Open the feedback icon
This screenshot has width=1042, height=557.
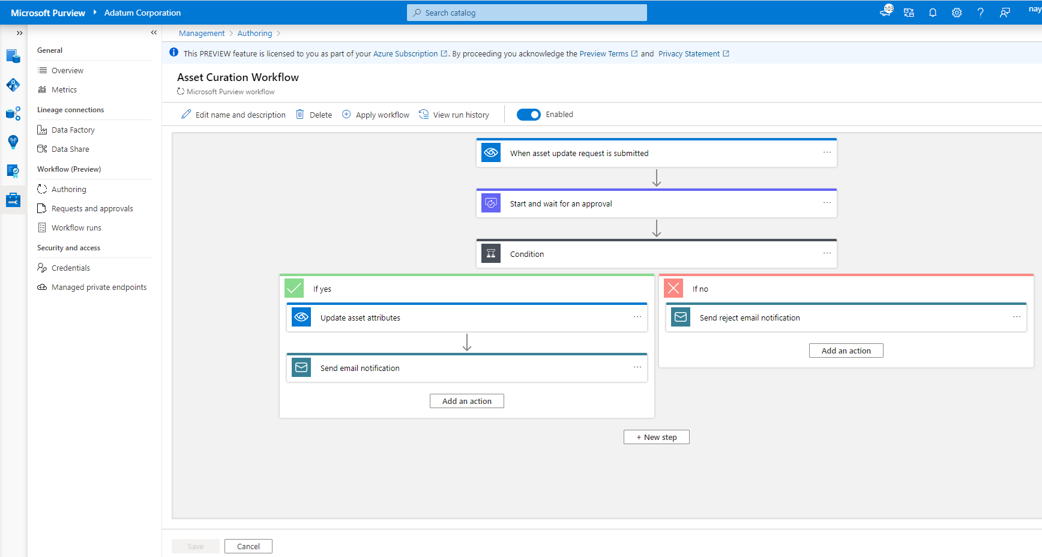[x=1005, y=13]
